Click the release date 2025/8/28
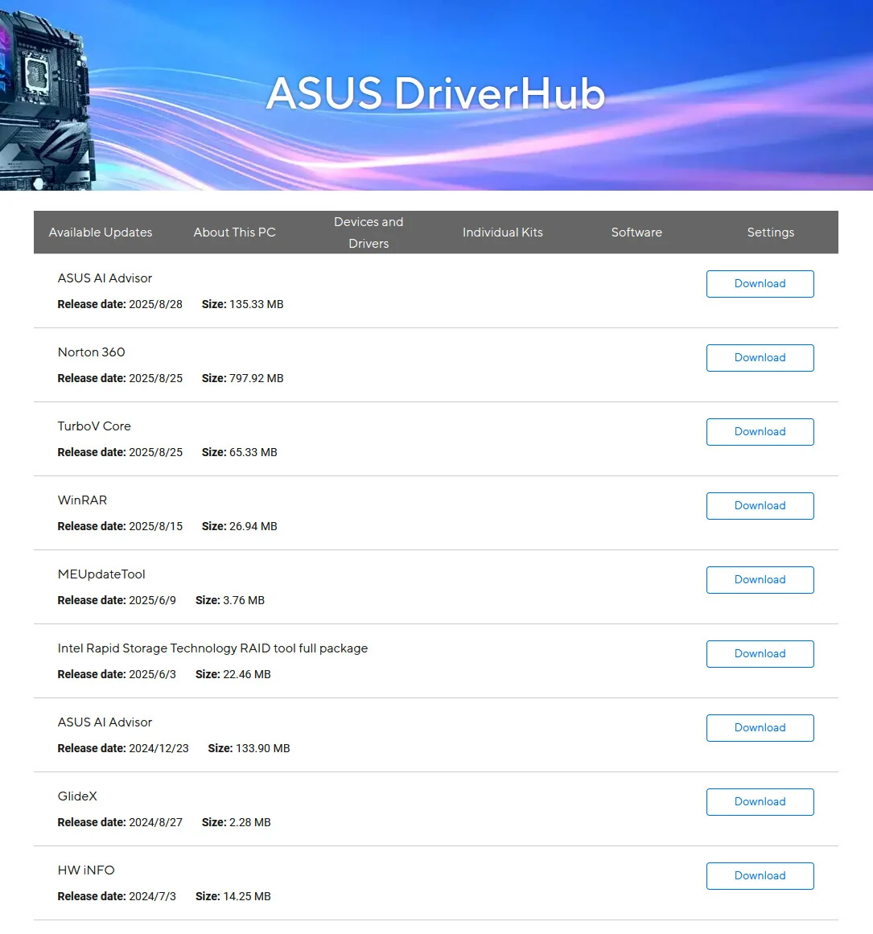873x934 pixels. 155,304
